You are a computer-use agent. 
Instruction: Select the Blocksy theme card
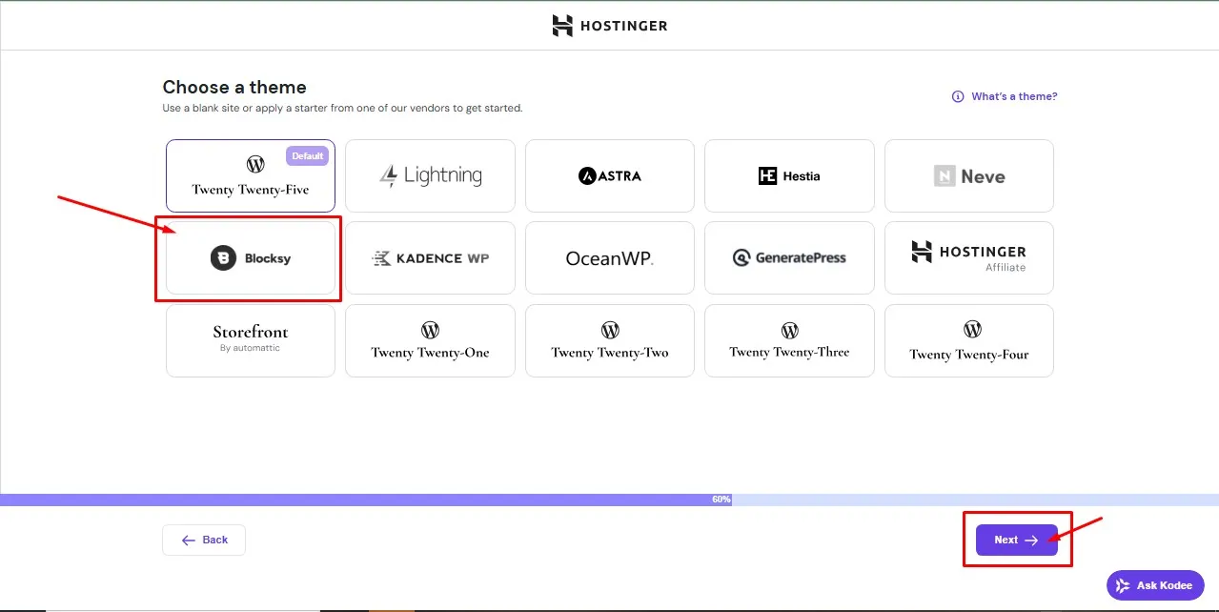[x=251, y=258]
